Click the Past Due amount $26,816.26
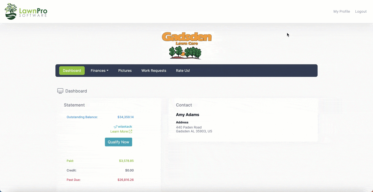Image resolution: width=373 pixels, height=192 pixels. [126, 180]
